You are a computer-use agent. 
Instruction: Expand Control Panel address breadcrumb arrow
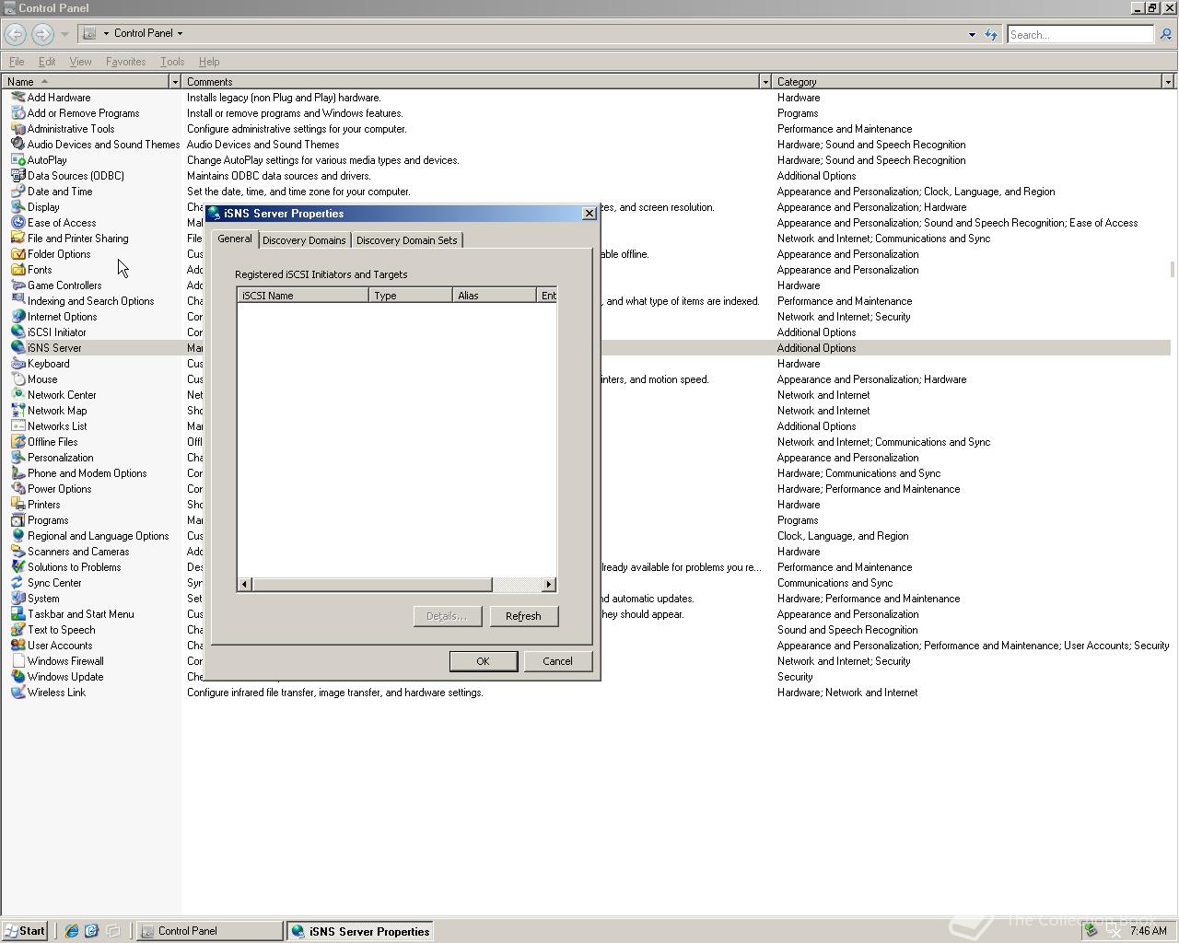click(180, 33)
